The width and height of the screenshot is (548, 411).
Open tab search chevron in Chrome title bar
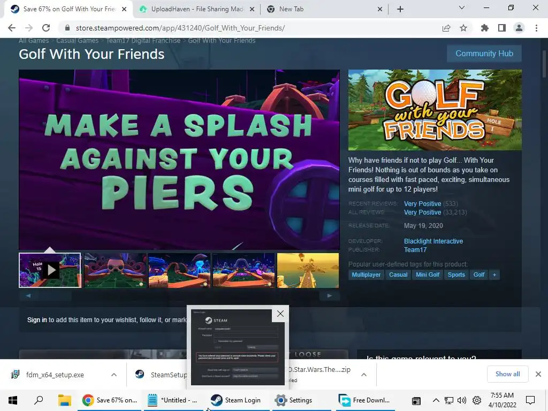tap(462, 7)
